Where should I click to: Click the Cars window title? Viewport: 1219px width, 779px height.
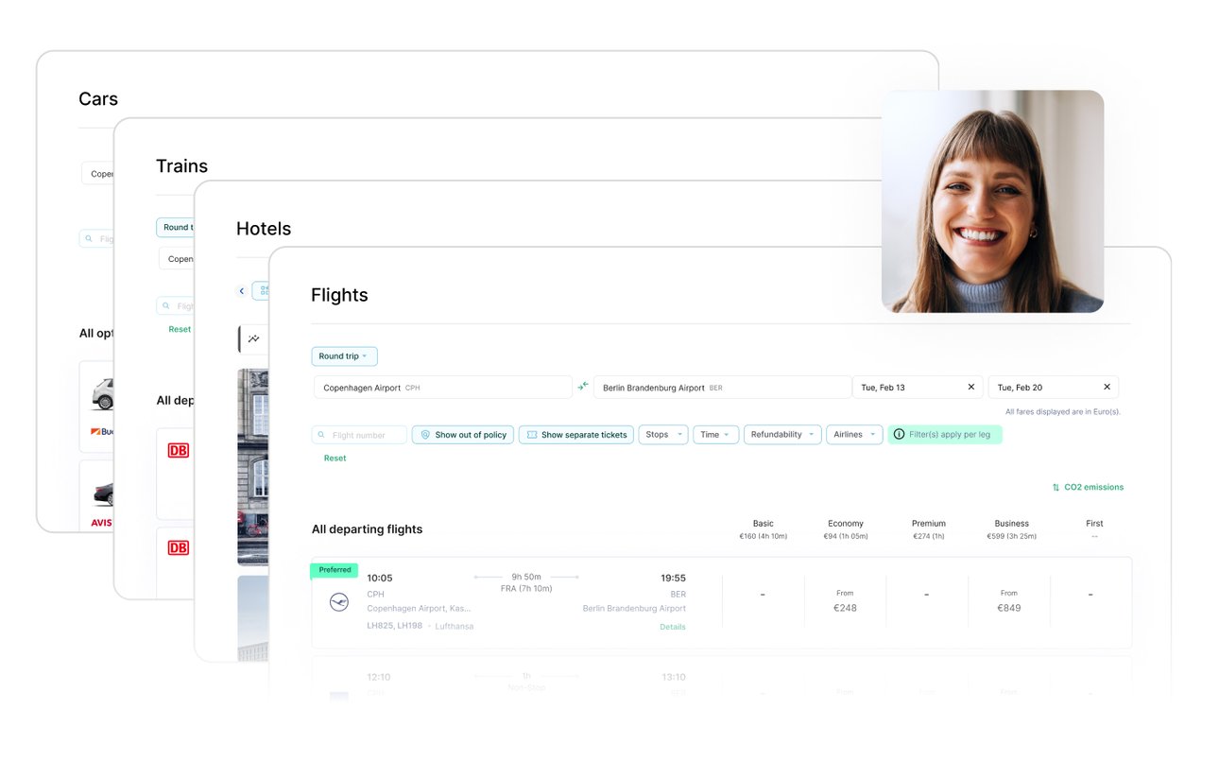(x=98, y=99)
